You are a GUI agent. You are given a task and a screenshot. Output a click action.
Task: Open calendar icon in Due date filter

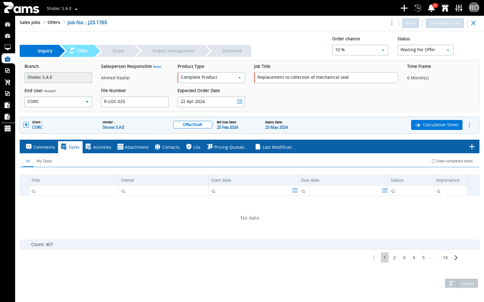click(385, 191)
